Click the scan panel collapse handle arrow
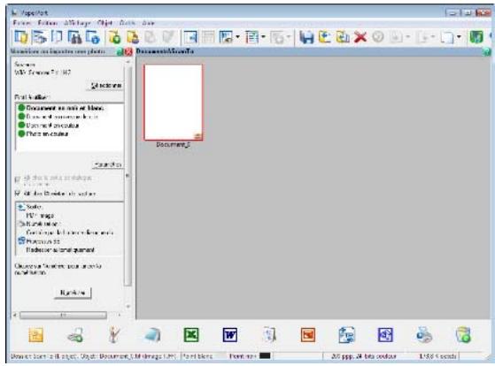Screen dimensions: 495x366 click(x=128, y=176)
